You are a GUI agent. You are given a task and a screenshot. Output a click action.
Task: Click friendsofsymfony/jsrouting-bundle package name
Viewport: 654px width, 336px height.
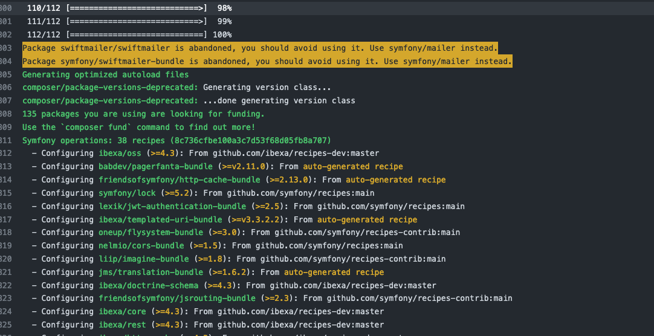tap(177, 298)
